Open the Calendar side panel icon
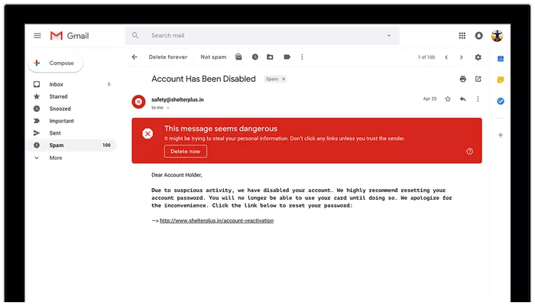This screenshot has width=535, height=306. (x=500, y=59)
